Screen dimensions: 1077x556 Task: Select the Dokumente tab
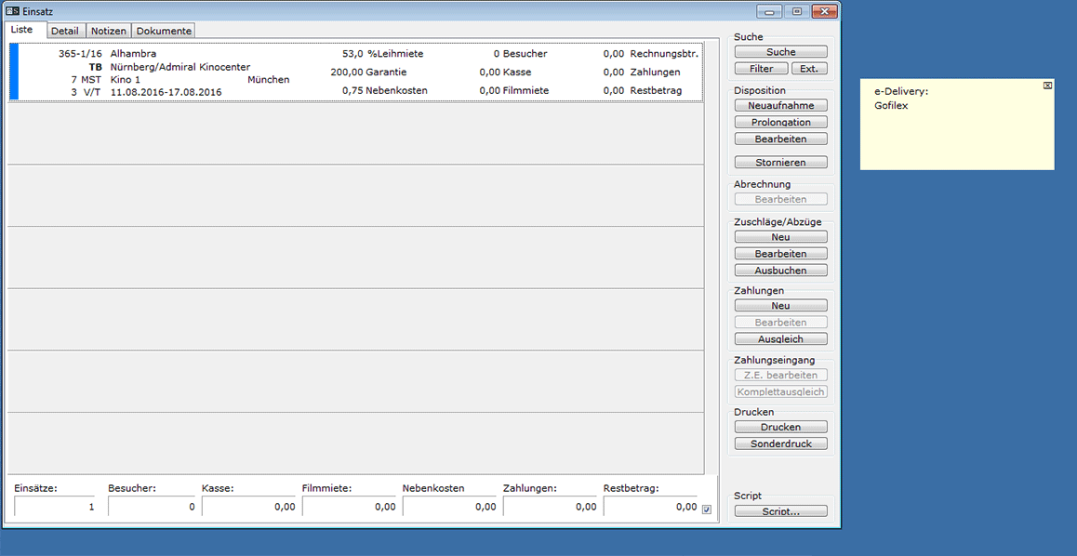click(x=164, y=31)
